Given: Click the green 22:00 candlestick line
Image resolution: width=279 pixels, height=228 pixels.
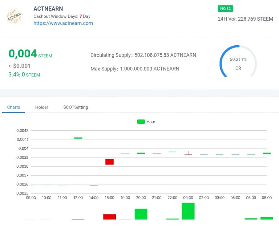Looking at the screenshot, I should point(173,152).
